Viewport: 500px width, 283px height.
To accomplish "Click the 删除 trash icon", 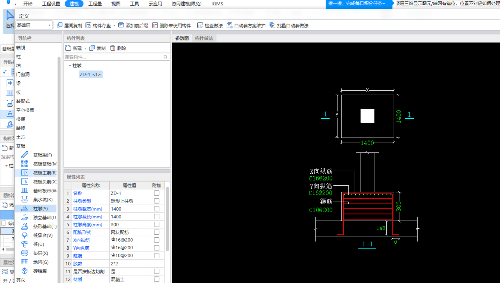I will click(x=113, y=48).
